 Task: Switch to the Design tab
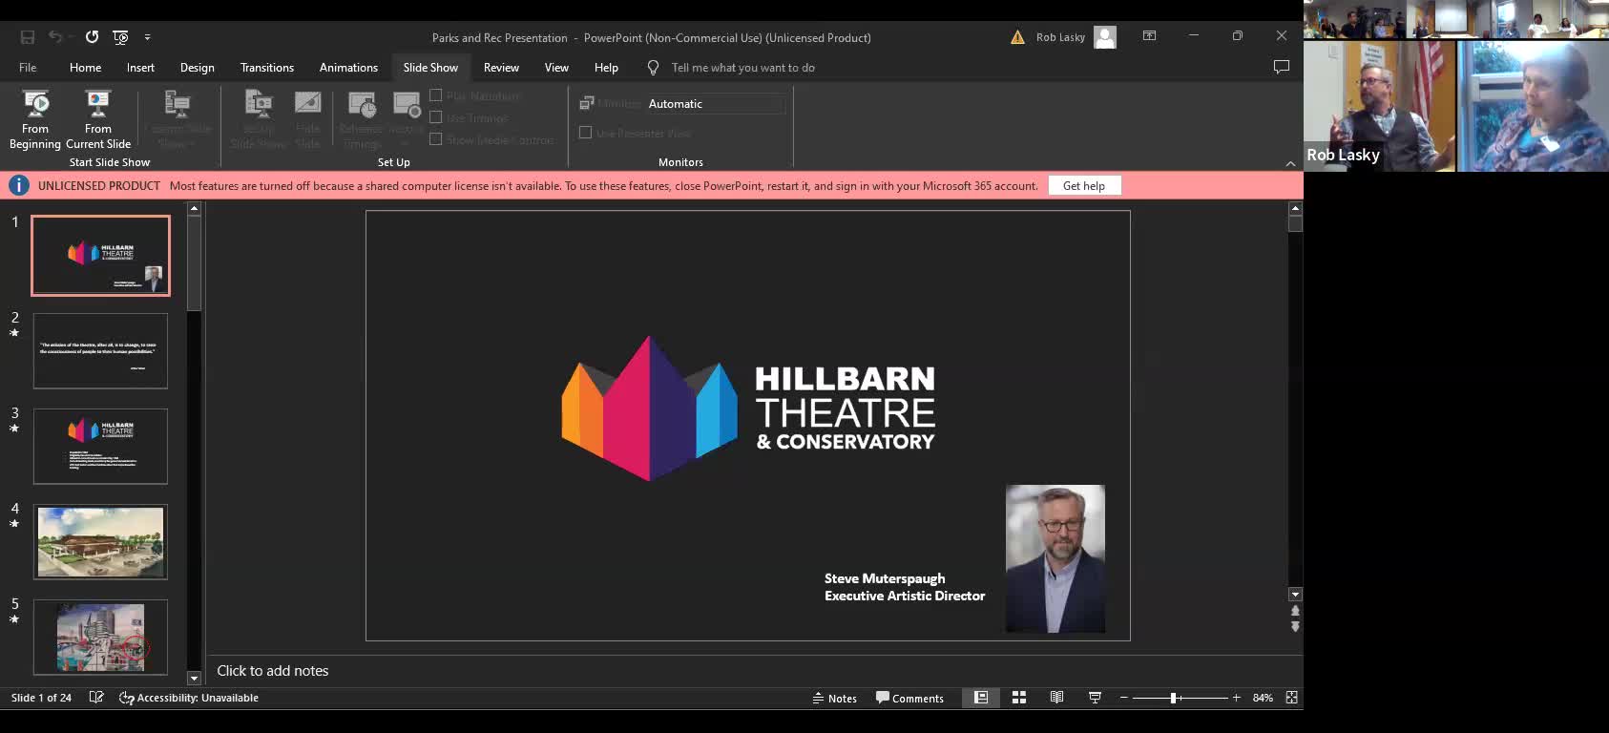click(197, 68)
